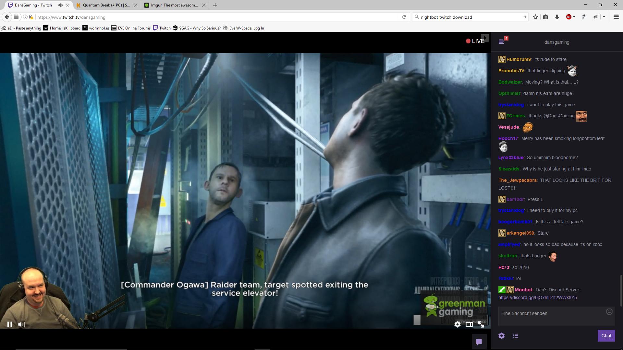Screen dimensions: 623x350
Task: Open the browser hamburger menu
Action: 616,17
